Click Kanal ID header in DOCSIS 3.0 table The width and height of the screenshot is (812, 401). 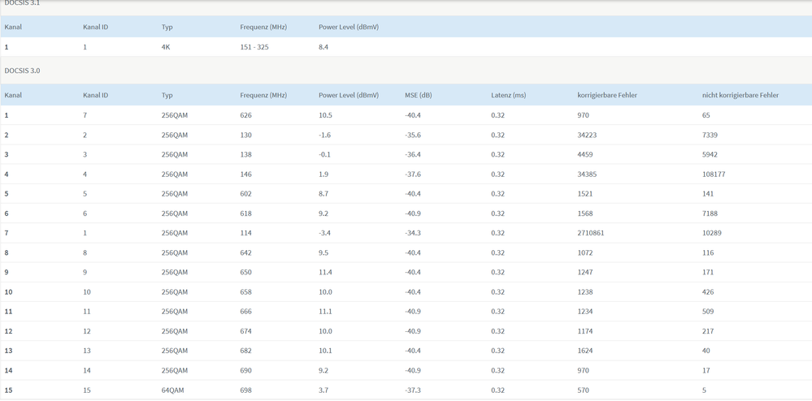coord(95,95)
